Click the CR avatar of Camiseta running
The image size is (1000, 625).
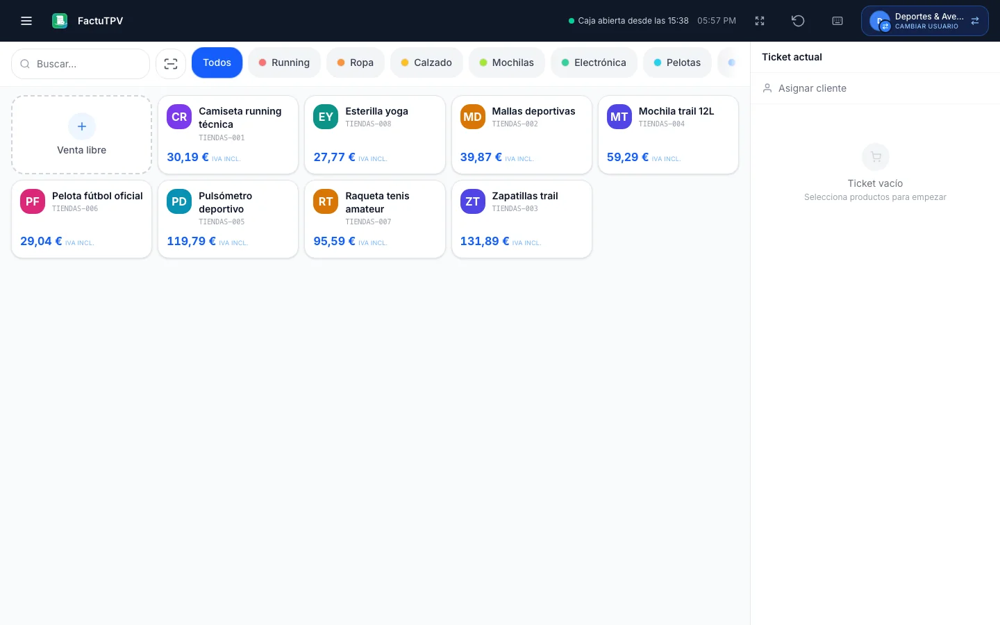click(179, 117)
